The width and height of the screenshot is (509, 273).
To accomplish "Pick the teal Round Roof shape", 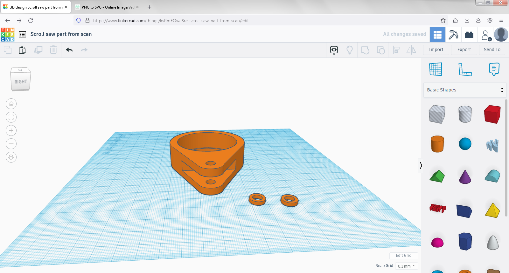I will pyautogui.click(x=492, y=176).
